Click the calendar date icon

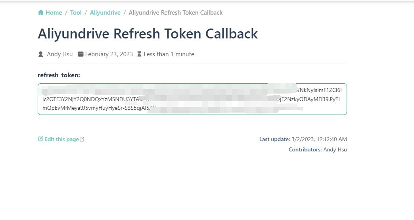[x=80, y=54]
